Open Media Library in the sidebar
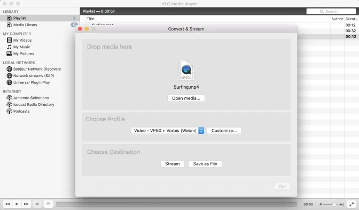 click(25, 25)
